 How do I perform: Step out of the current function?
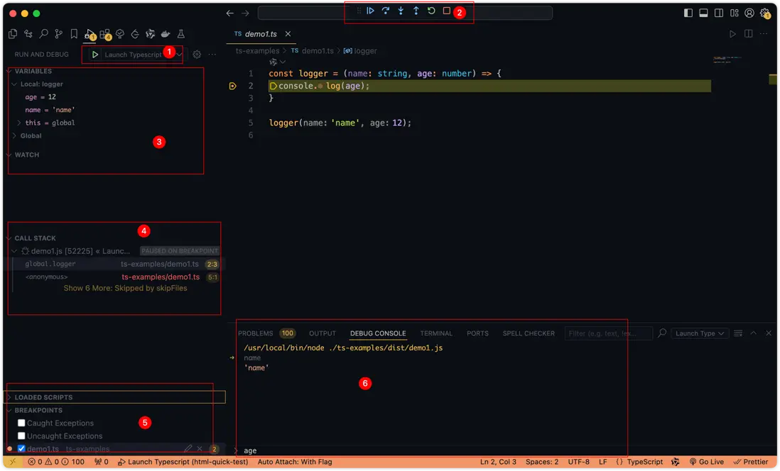(x=416, y=11)
